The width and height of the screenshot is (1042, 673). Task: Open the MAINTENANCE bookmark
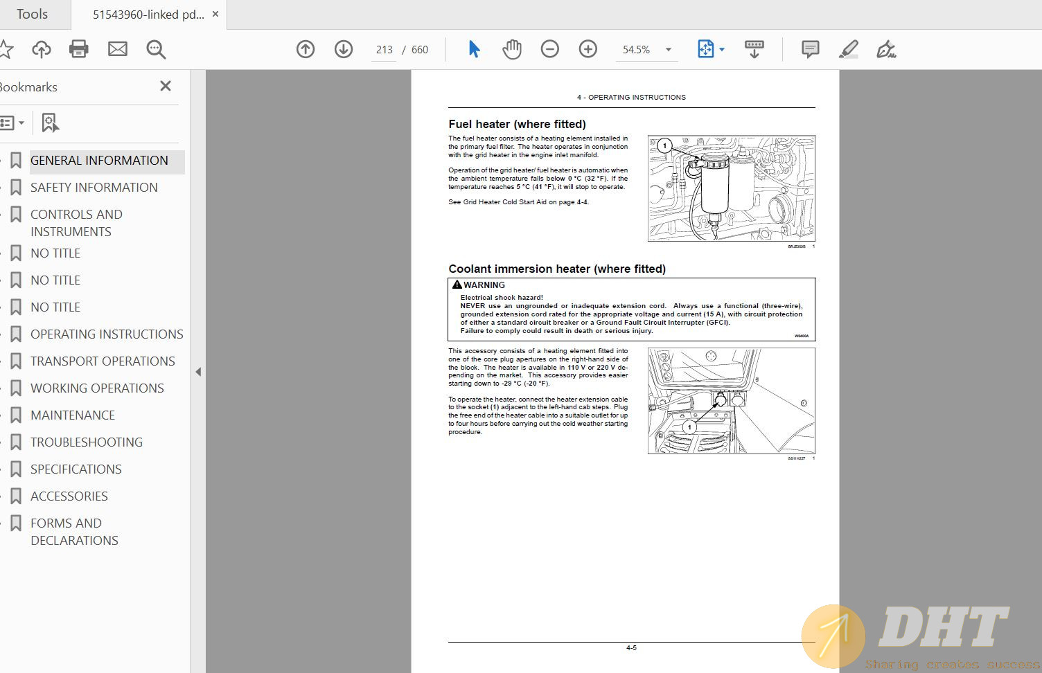click(x=73, y=415)
